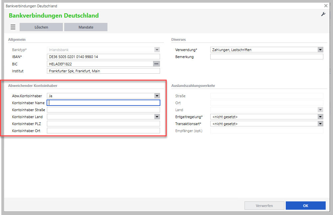Open the Entgeltregelung dropdown
The height and width of the screenshot is (215, 333).
click(320, 117)
